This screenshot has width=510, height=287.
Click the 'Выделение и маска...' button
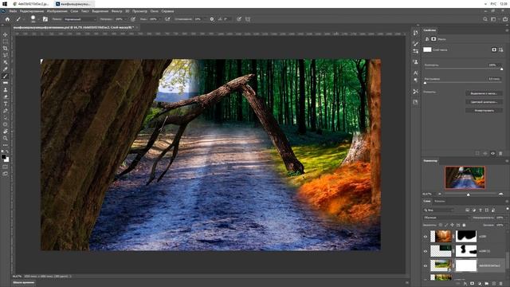(484, 93)
